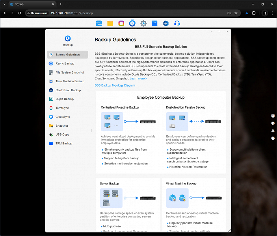The image size is (277, 236).
Task: Open the Backup clock icon in dock
Action: [x=132, y=23]
